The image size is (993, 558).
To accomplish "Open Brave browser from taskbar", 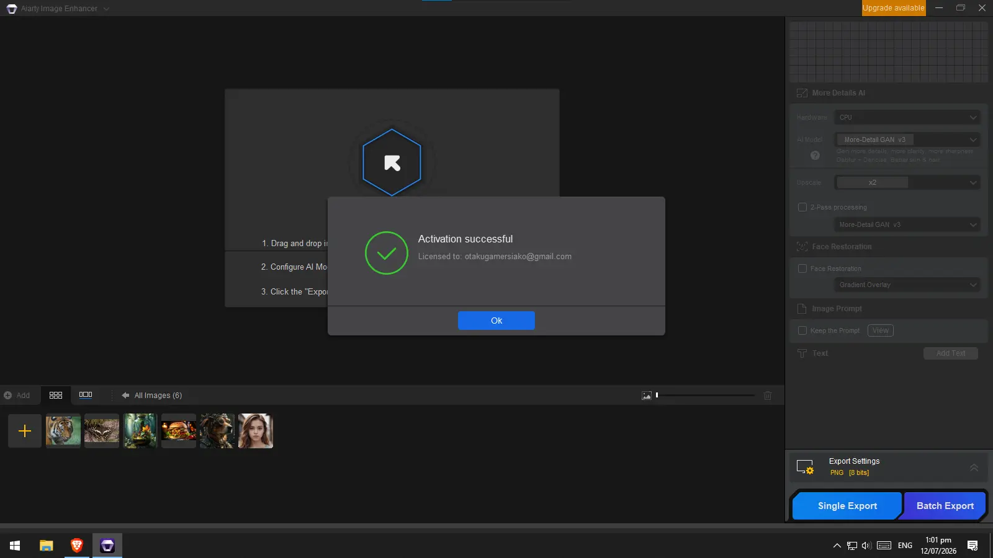I will (77, 546).
